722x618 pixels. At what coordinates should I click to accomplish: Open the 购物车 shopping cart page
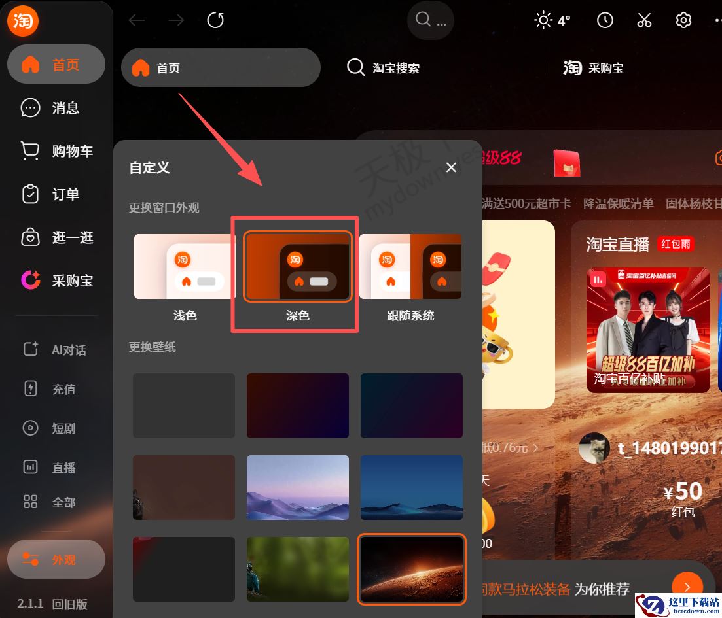[56, 151]
